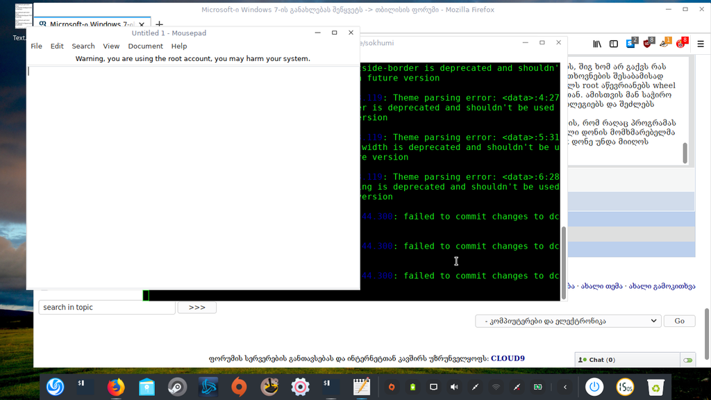Image resolution: width=711 pixels, height=400 pixels.
Task: Open Mousepad File menu
Action: 36,47
